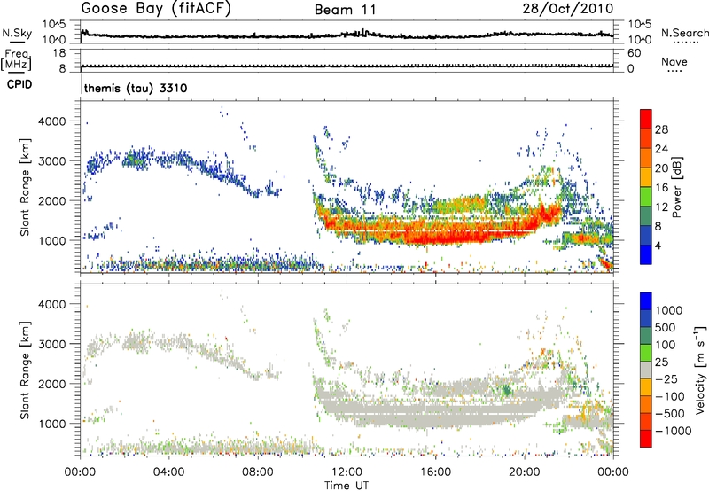709x491 pixels.
Task: Click the velocity panel 'Slant Range [km]' label
Action: pos(25,370)
